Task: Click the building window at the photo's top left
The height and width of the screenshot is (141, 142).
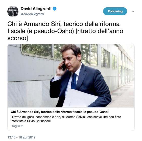Action: pos(37,50)
